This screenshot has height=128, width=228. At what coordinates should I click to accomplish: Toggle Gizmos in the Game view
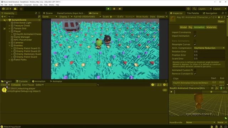pos(161,17)
